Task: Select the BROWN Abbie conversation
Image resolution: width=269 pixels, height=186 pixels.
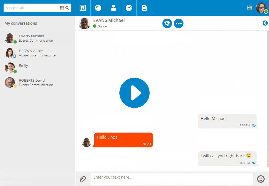Action: 37,53
